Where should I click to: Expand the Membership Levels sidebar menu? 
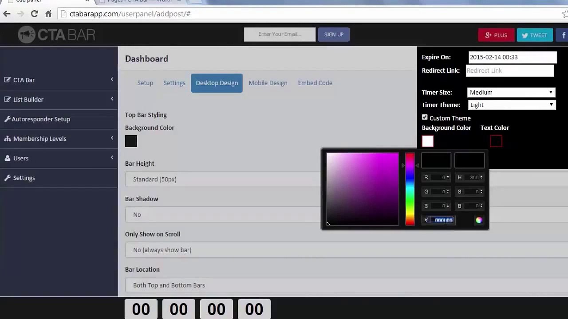pyautogui.click(x=112, y=138)
